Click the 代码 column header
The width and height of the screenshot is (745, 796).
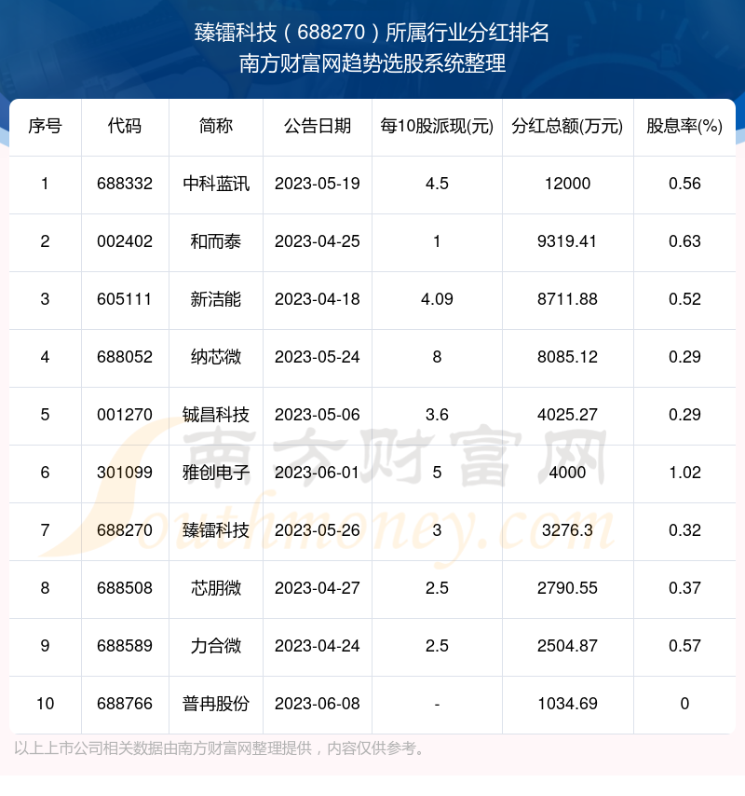coord(125,126)
